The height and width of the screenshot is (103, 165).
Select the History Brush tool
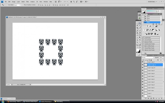(140, 33)
